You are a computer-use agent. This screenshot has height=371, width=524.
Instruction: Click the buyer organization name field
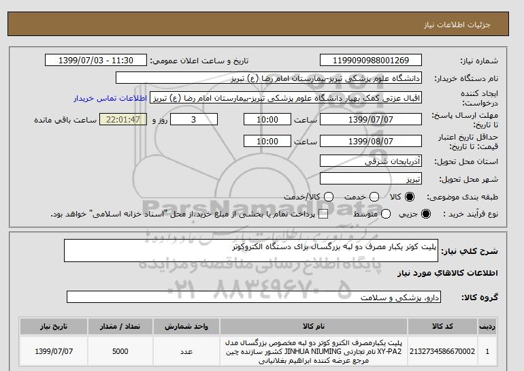click(x=269, y=78)
